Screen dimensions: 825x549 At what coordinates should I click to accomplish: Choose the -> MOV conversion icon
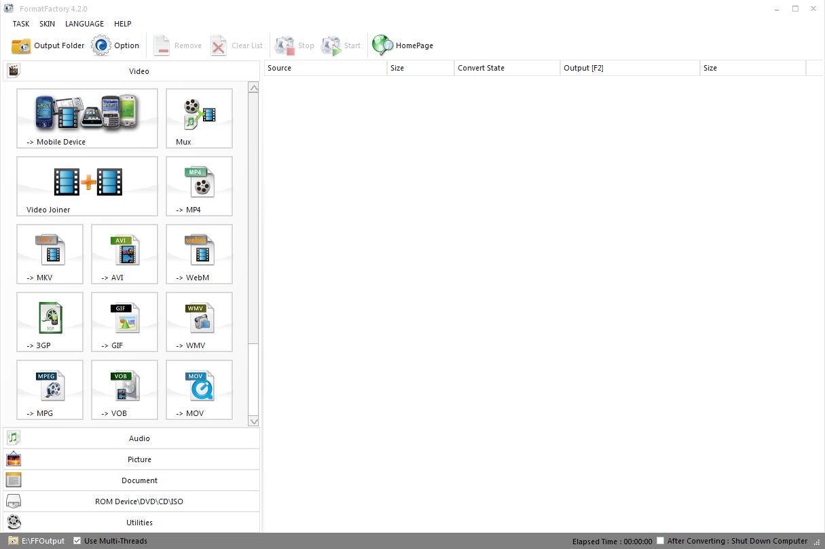[x=199, y=390]
